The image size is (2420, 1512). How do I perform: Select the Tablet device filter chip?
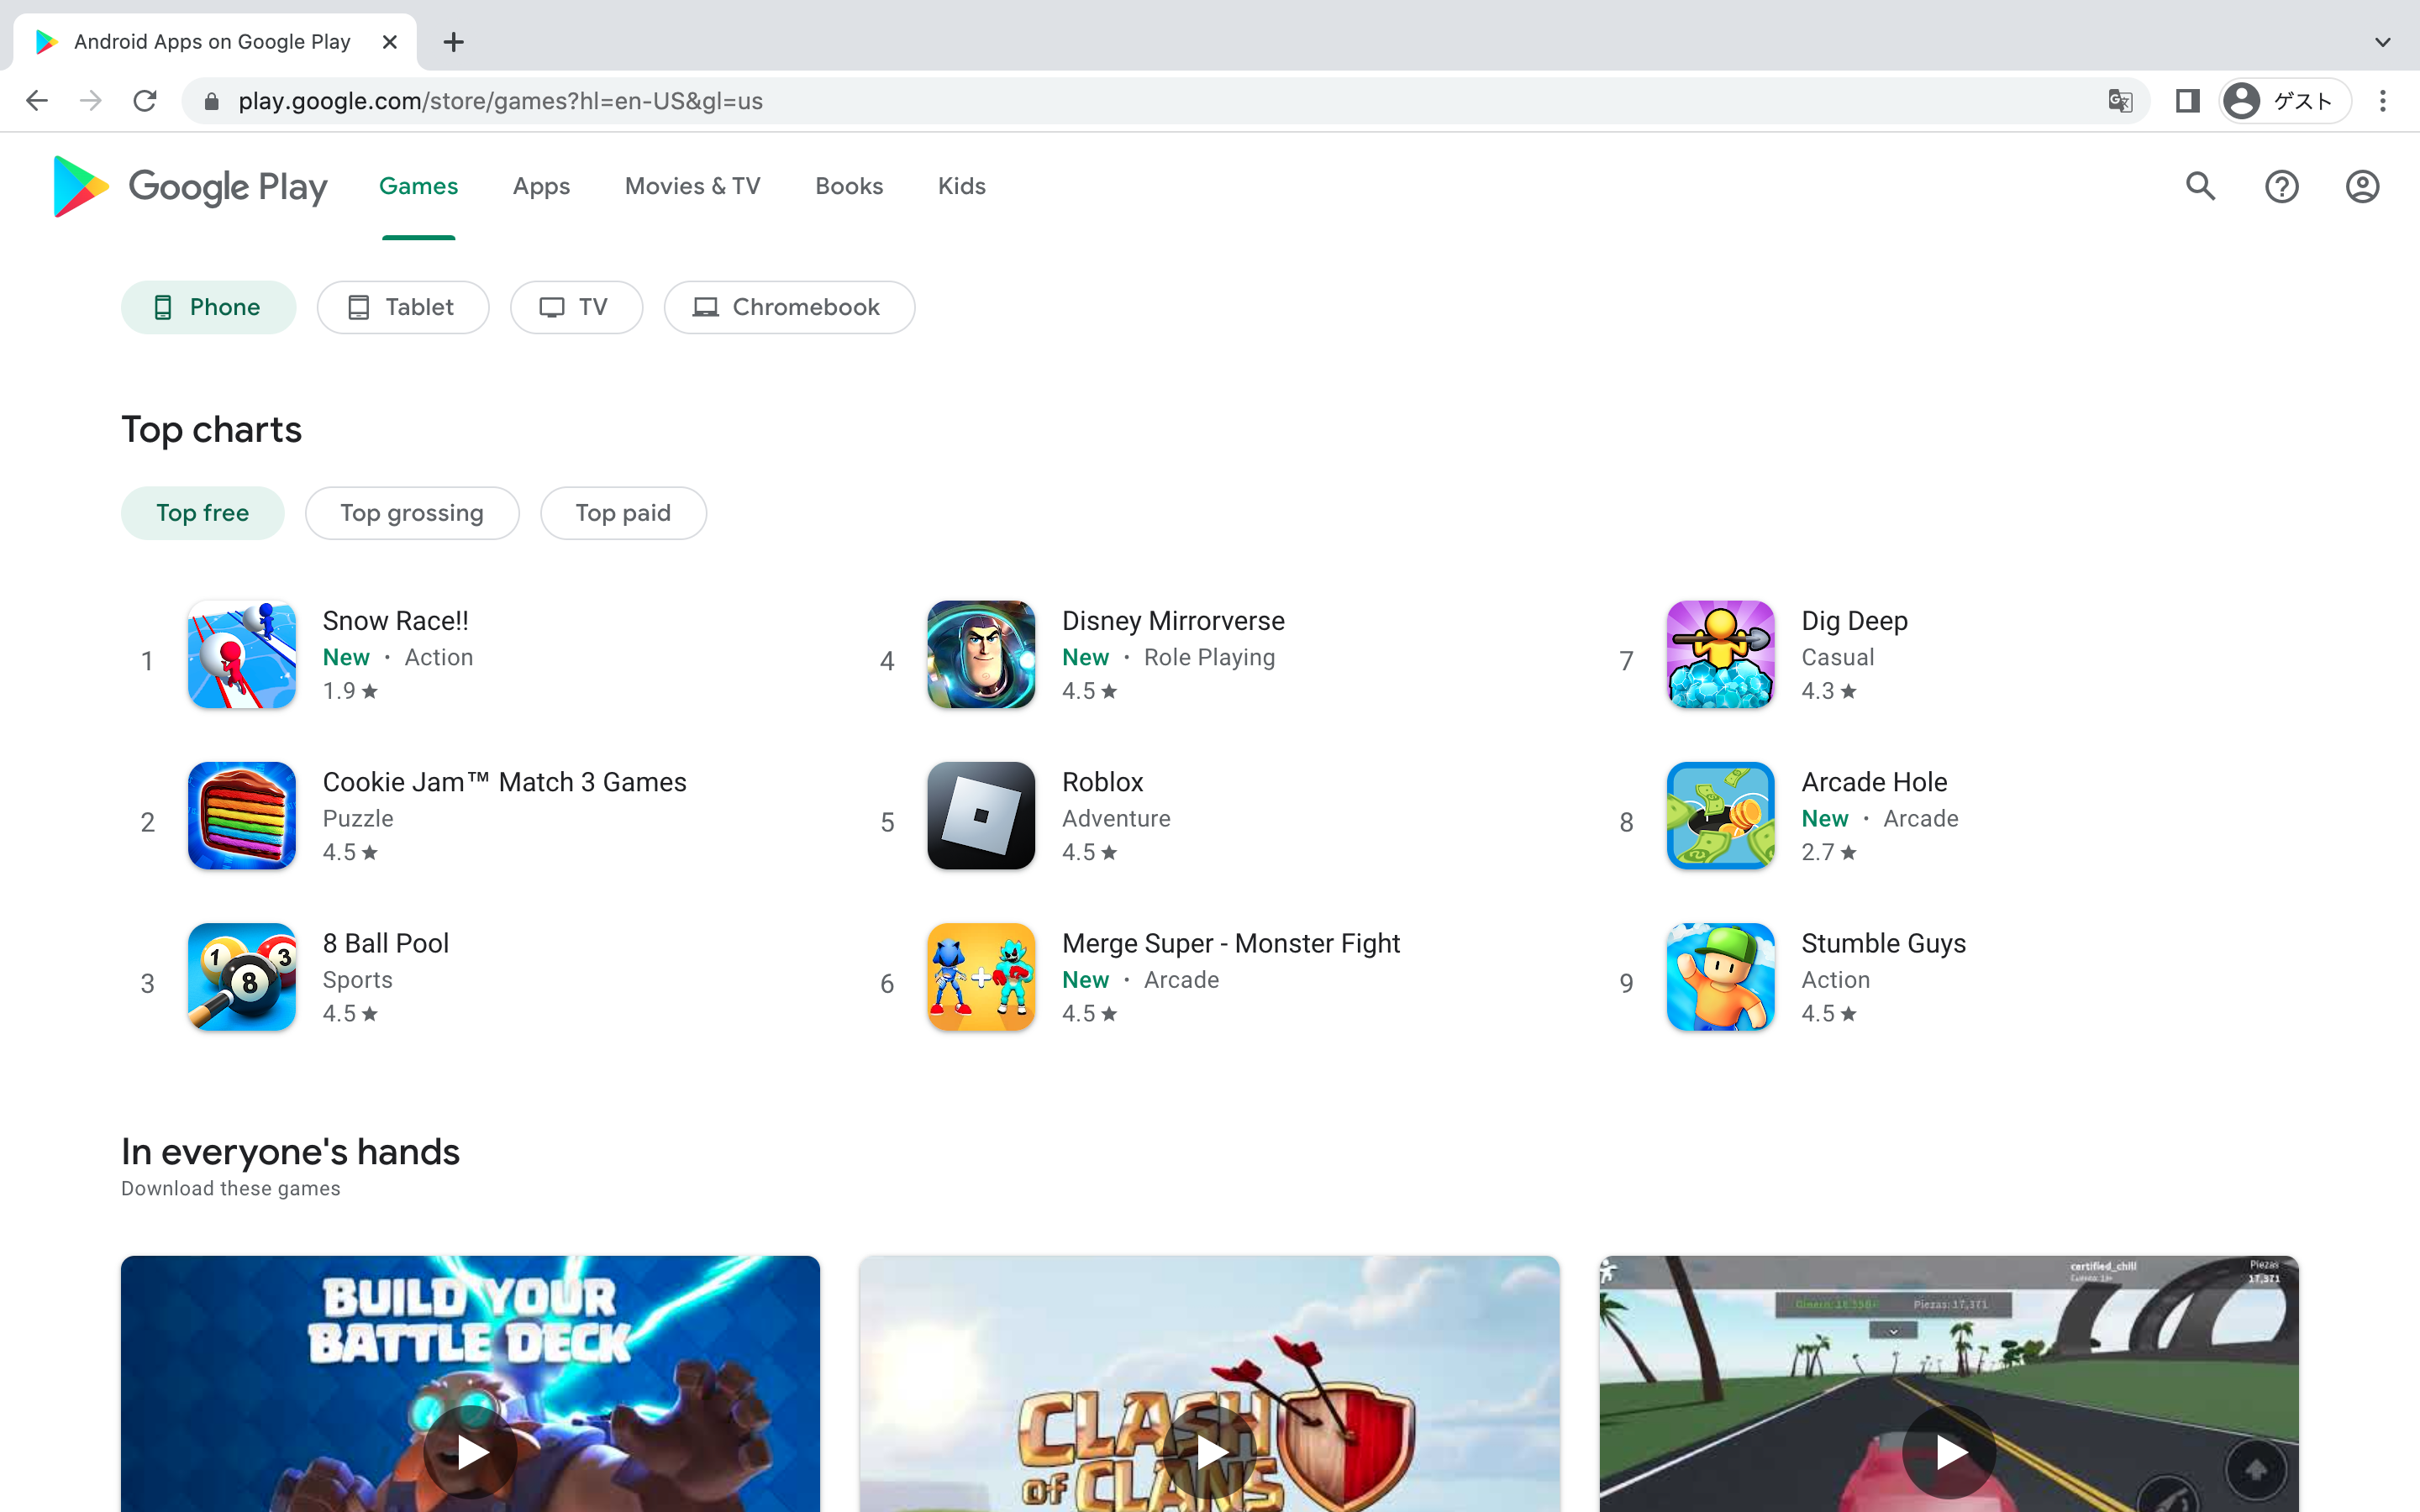402,307
